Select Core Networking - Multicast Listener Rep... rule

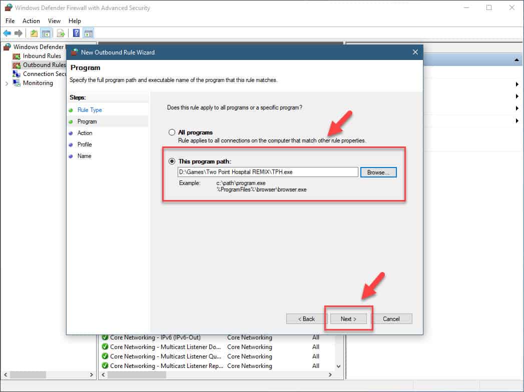point(167,365)
